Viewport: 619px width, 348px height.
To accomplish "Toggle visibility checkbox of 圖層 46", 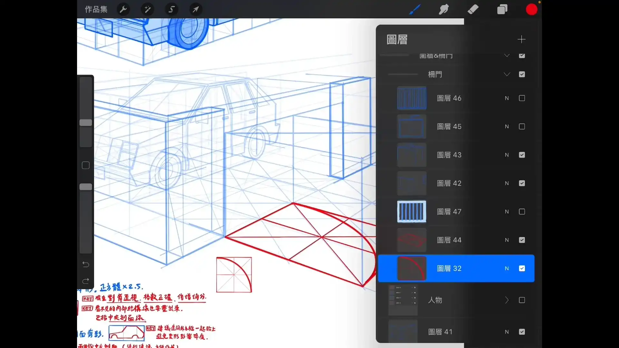I will point(522,98).
